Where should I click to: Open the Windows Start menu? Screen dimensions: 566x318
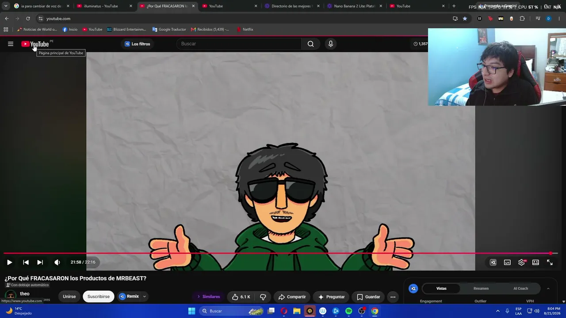(x=191, y=311)
